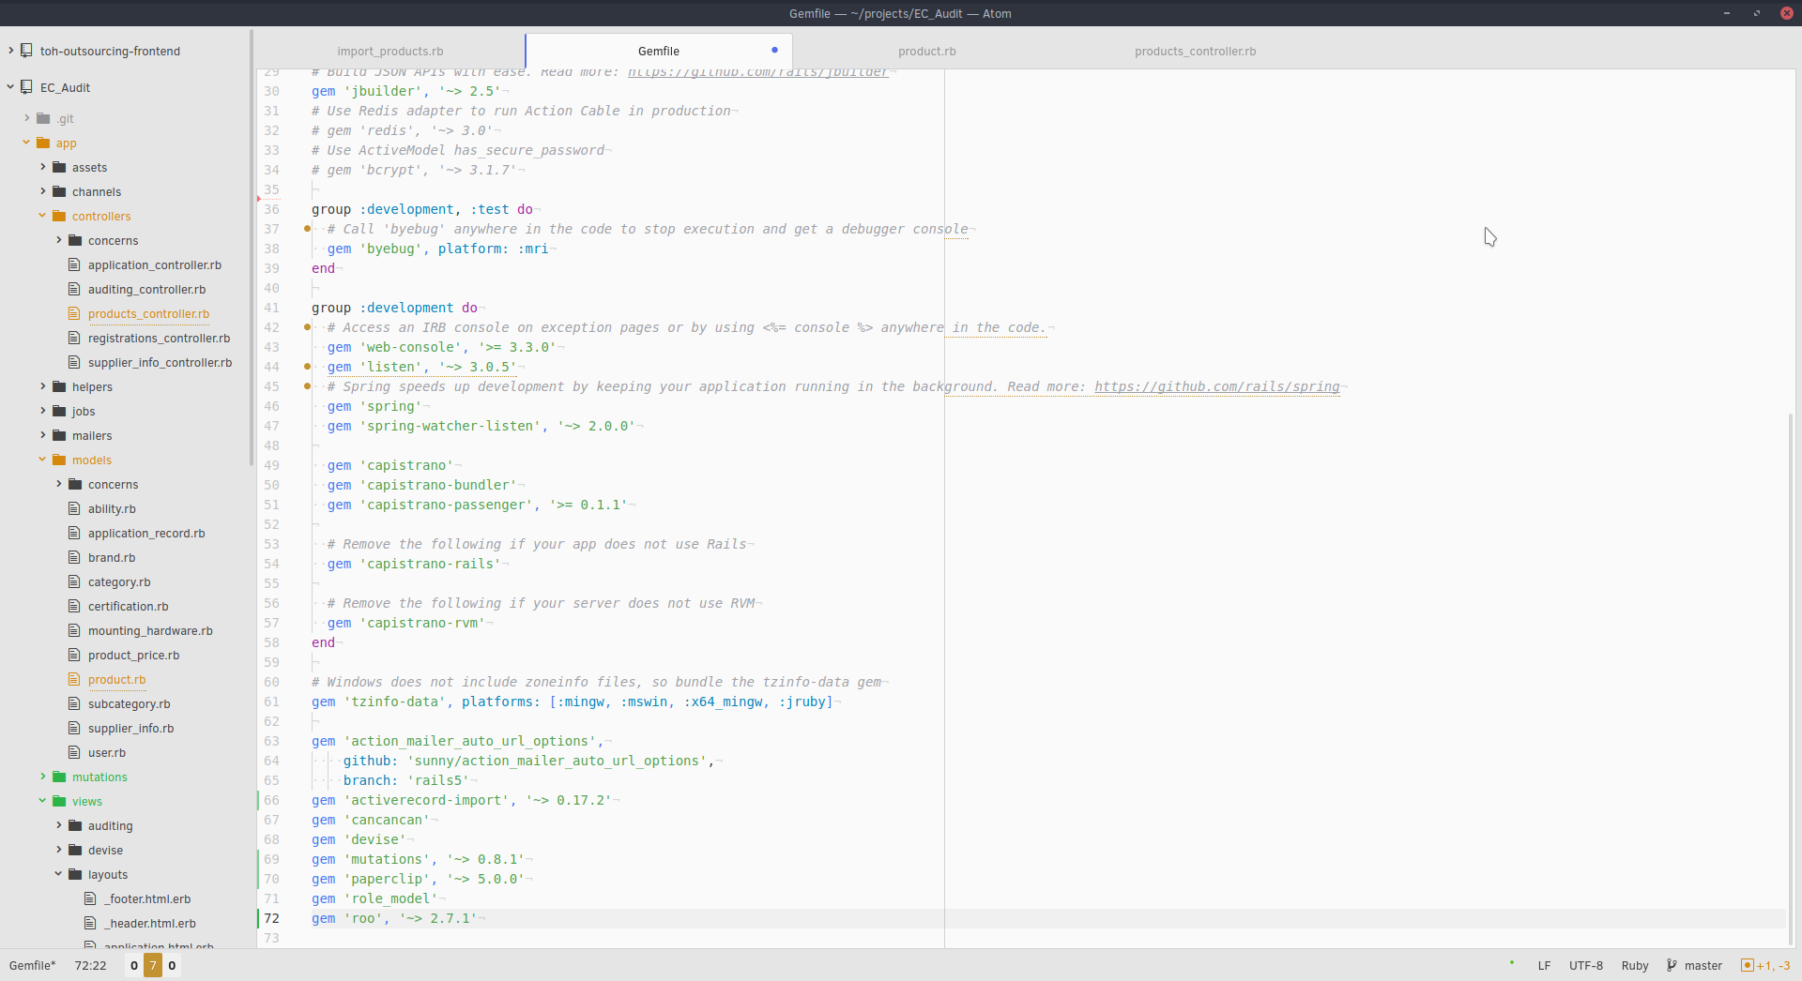Click the app folder icon

43,143
